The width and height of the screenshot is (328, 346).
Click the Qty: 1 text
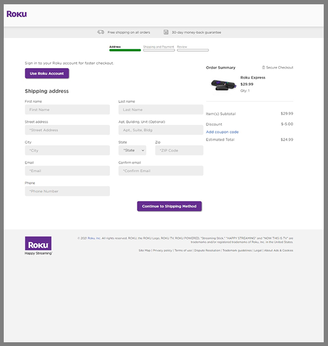245,91
